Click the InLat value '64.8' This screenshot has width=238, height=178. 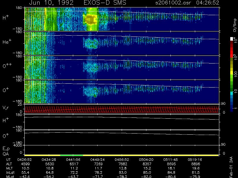(x=50, y=172)
